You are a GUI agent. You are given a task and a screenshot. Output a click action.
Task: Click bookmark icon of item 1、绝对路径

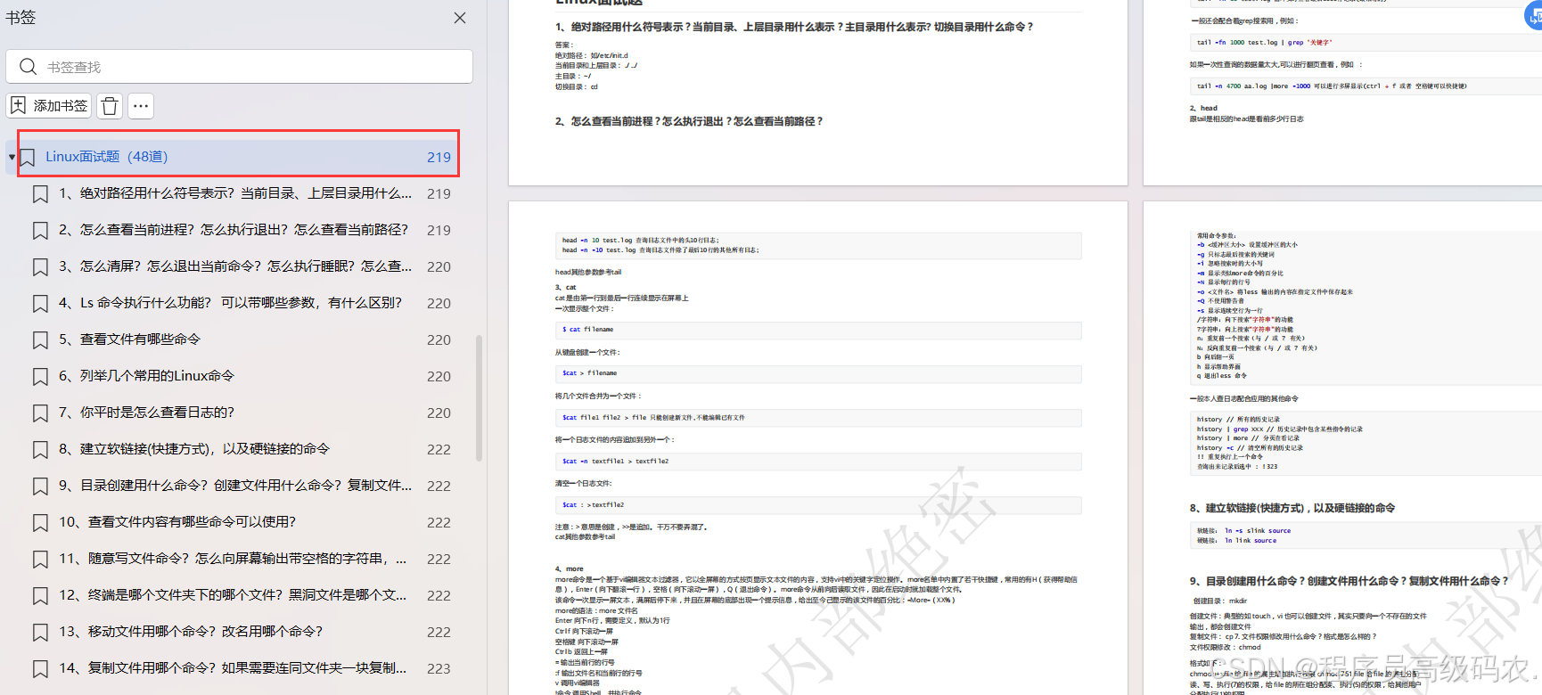pyautogui.click(x=40, y=194)
